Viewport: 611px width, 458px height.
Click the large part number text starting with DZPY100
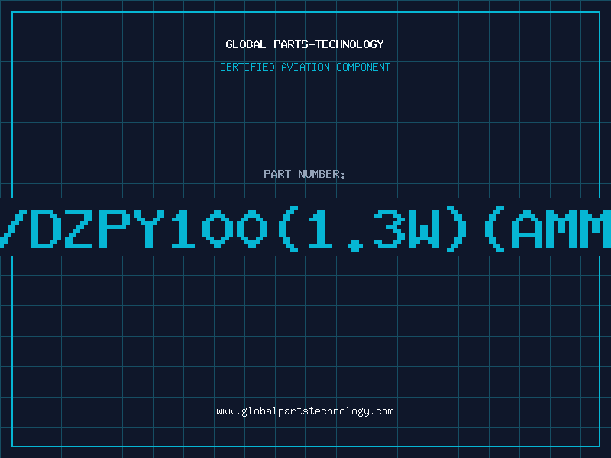pyautogui.click(x=305, y=229)
